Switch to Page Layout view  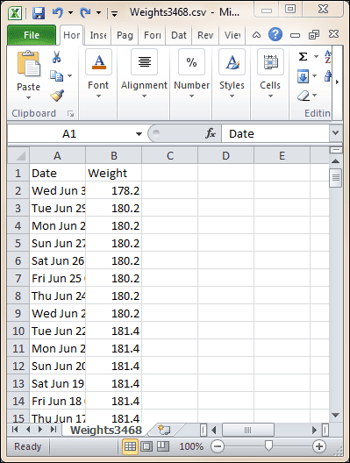pos(146,446)
